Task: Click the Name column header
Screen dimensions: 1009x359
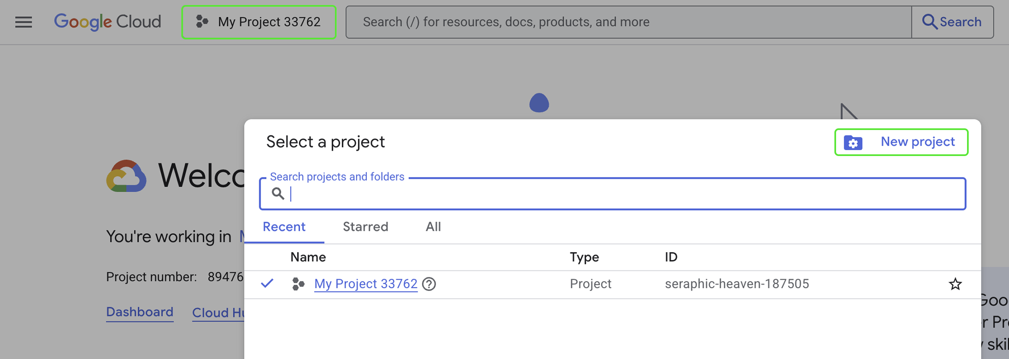Action: (308, 257)
